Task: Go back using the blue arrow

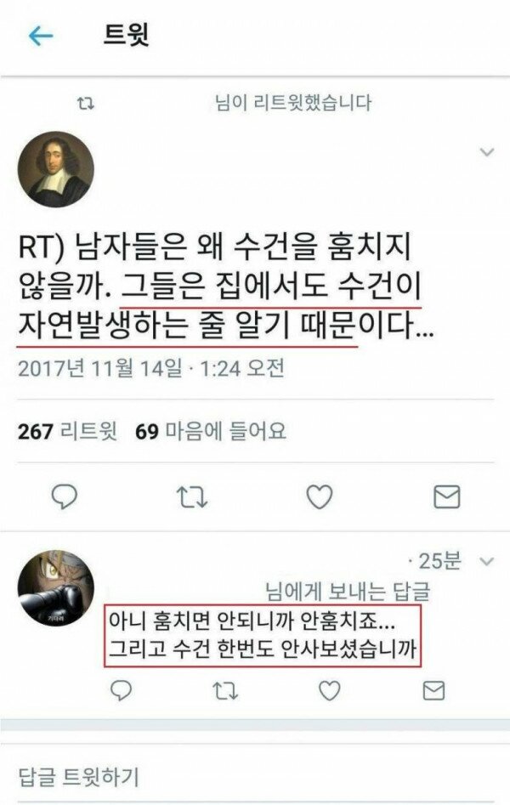Action: point(41,36)
